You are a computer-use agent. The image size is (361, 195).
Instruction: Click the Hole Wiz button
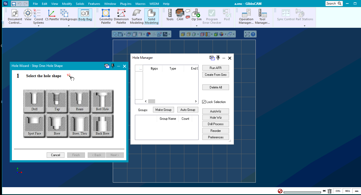point(216,118)
